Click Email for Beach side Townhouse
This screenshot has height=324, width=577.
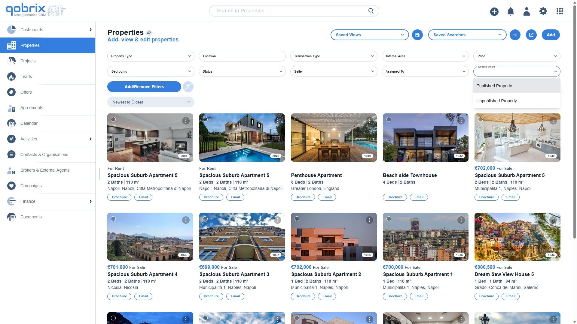click(419, 197)
